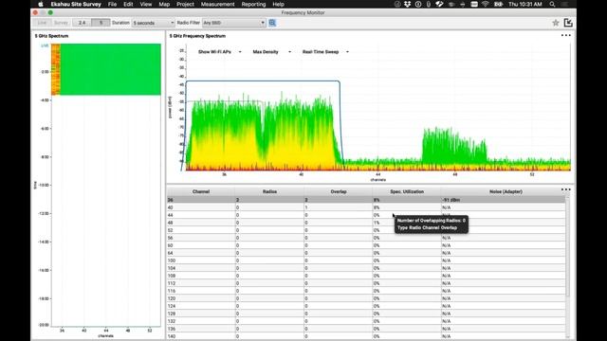Open the three-dots menu of Frequency Spectrum panel
The height and width of the screenshot is (341, 607).
[x=565, y=36]
